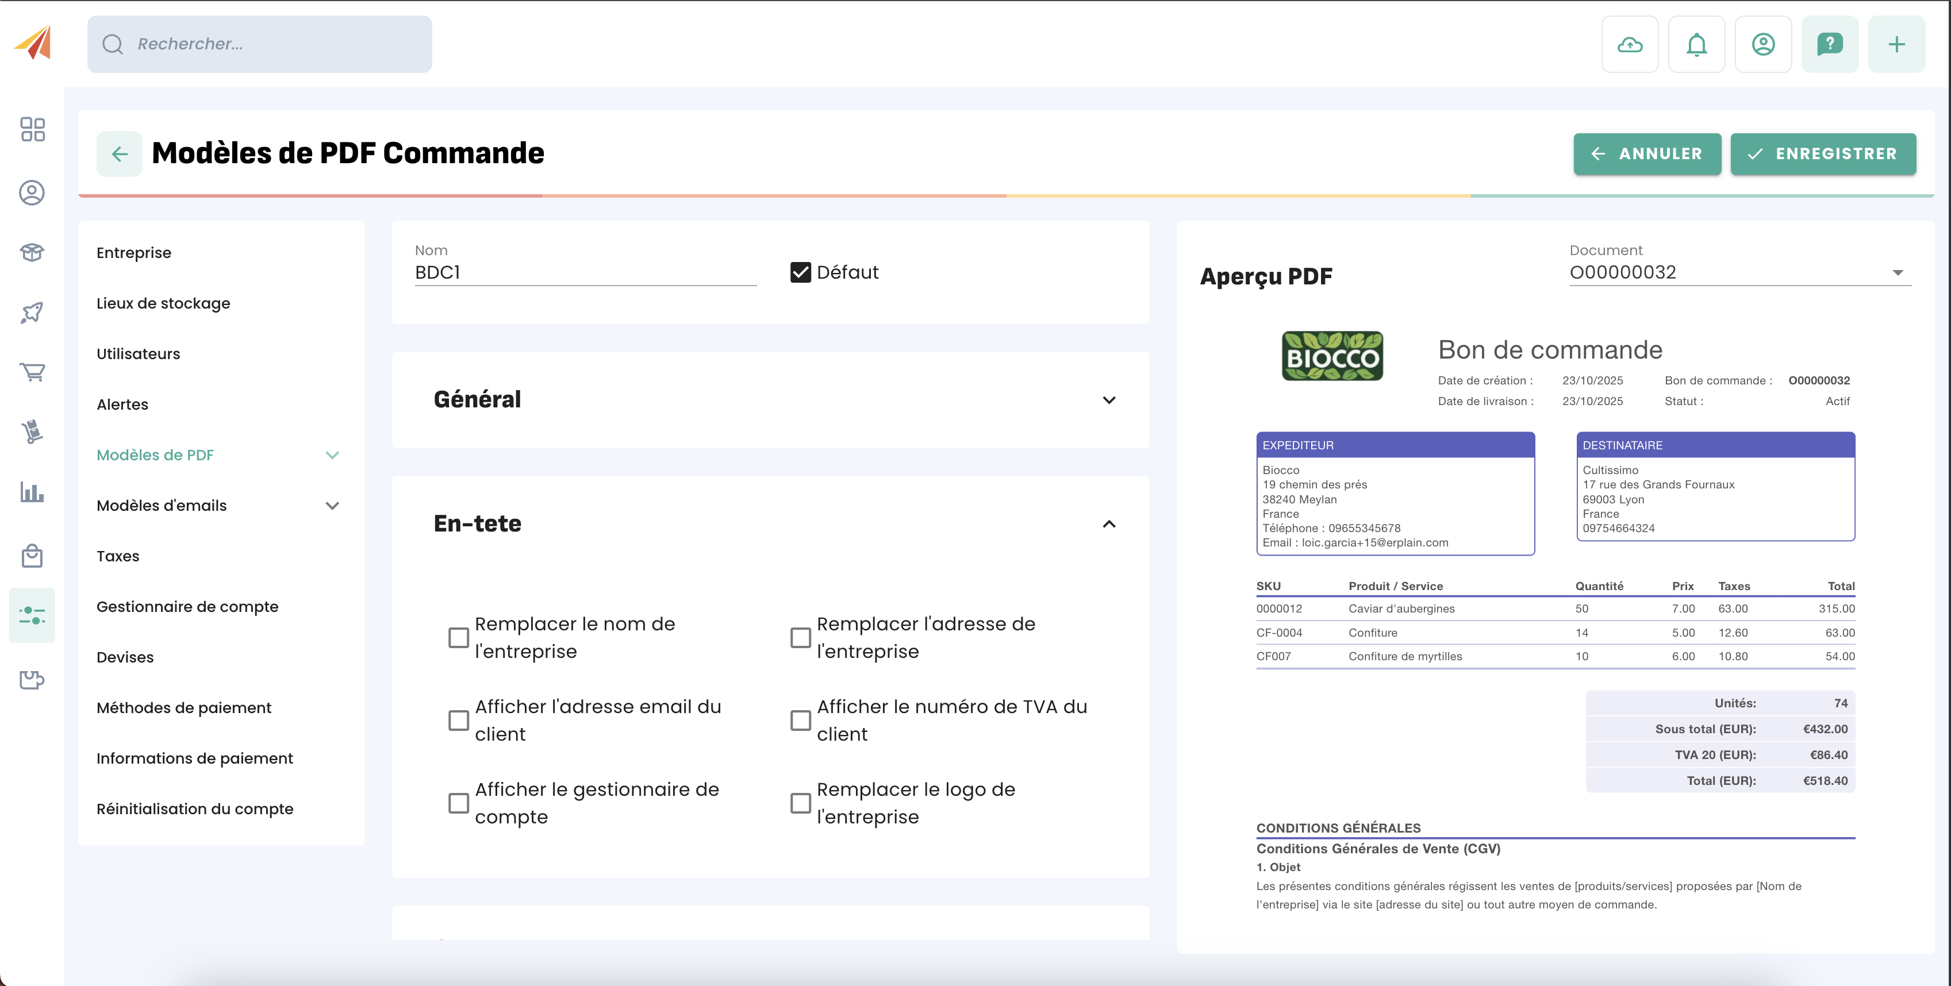Click the rocket icon in sidebar
Screen dimensions: 1951x986
tap(33, 312)
